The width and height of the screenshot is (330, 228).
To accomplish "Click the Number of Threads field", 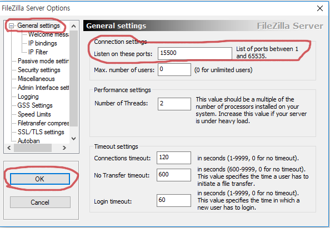I will pos(174,104).
